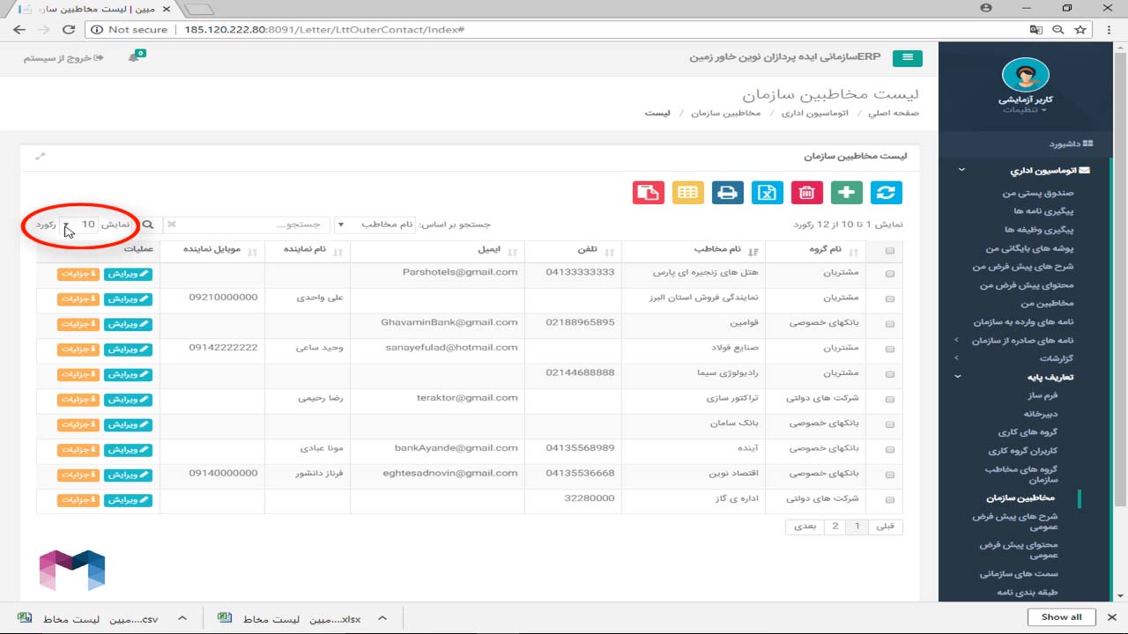1128x634 pixels.
Task: Check row of رادیولوژی سیما
Action: coord(889,374)
